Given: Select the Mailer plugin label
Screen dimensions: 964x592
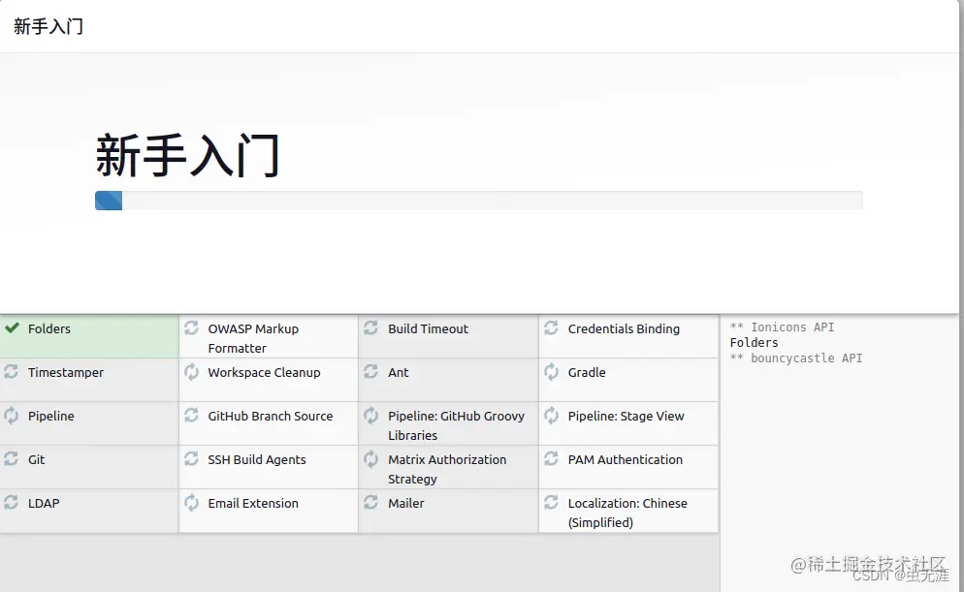Looking at the screenshot, I should click(405, 504).
